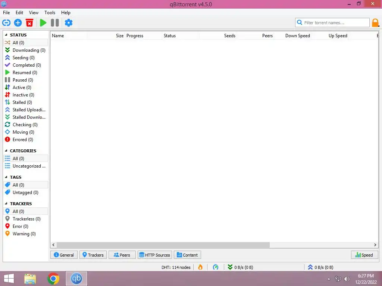Open Chrome from the taskbar
This screenshot has width=382, height=286.
(x=53, y=279)
